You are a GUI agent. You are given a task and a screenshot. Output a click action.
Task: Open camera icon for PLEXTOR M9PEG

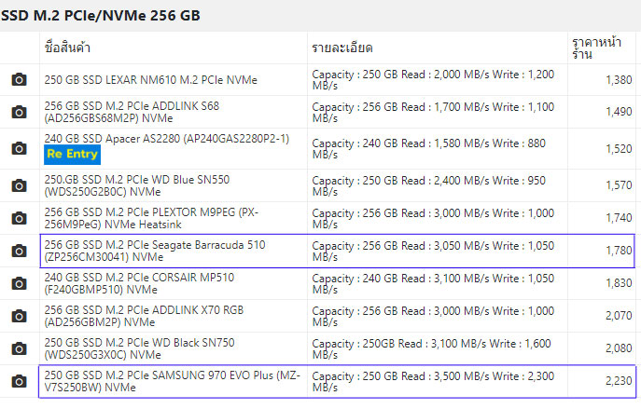pos(19,218)
